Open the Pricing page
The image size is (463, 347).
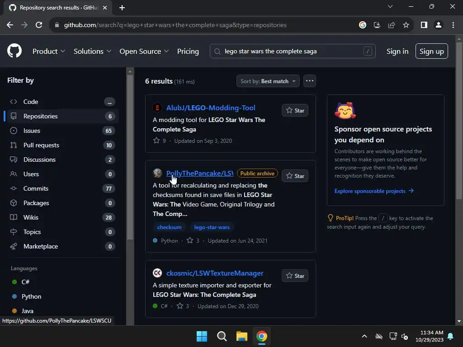coord(188,52)
